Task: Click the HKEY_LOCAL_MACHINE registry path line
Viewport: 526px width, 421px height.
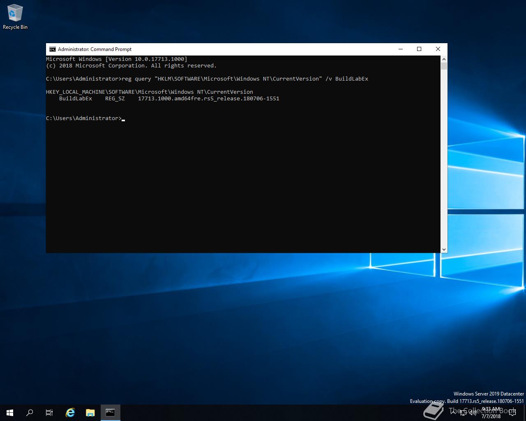Action: [150, 92]
